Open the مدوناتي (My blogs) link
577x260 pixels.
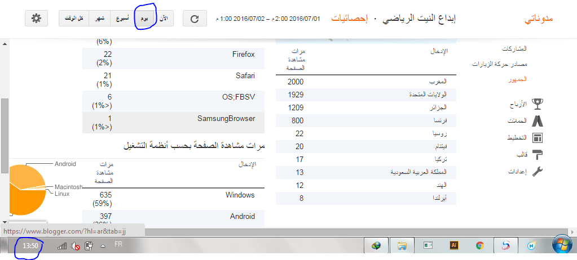pyautogui.click(x=539, y=19)
